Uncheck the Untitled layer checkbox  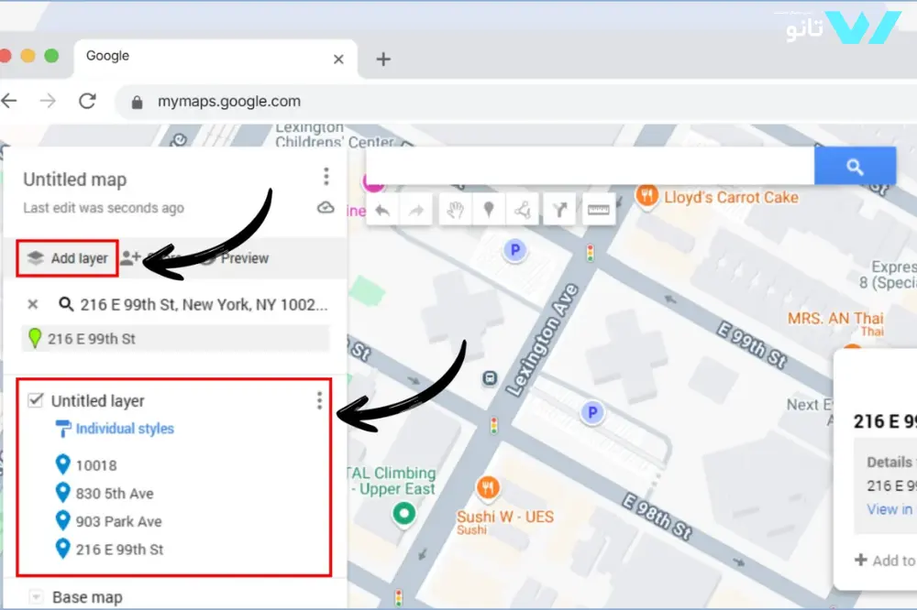pyautogui.click(x=36, y=400)
